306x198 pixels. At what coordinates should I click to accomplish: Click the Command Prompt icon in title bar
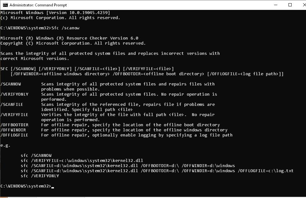pyautogui.click(x=5, y=5)
